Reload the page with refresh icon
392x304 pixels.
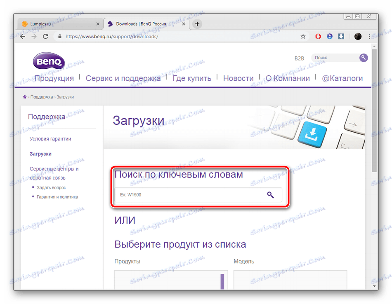pos(45,36)
